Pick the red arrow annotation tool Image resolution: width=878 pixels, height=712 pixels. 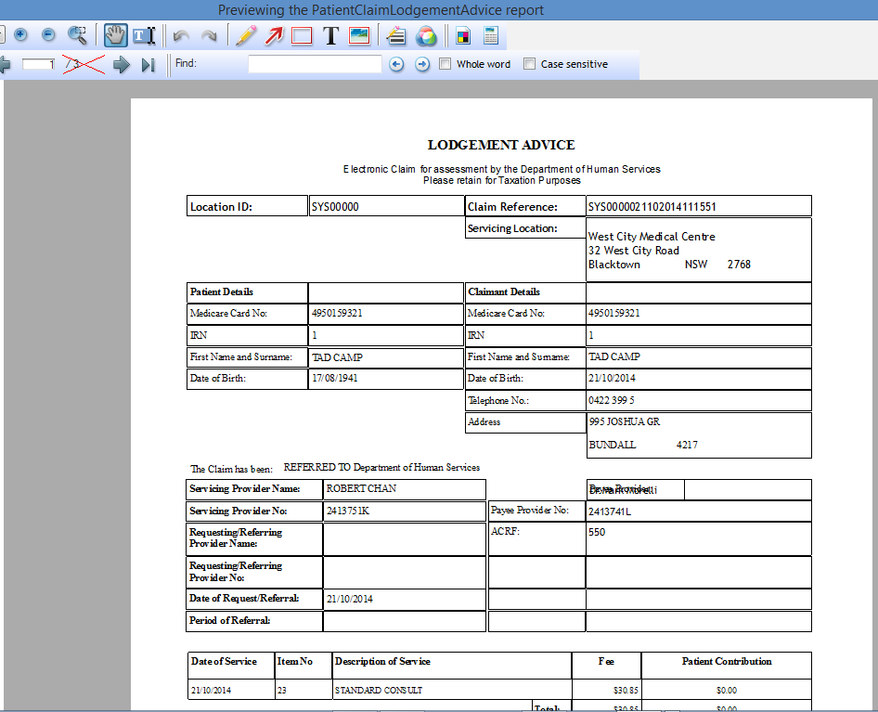coord(274,36)
